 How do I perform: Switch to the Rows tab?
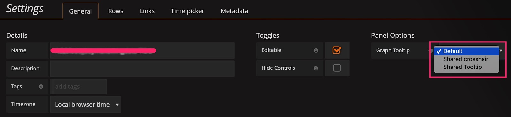pyautogui.click(x=116, y=11)
